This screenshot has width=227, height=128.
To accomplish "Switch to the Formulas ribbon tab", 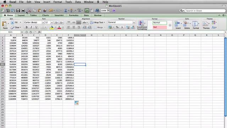I will pos(74,15).
